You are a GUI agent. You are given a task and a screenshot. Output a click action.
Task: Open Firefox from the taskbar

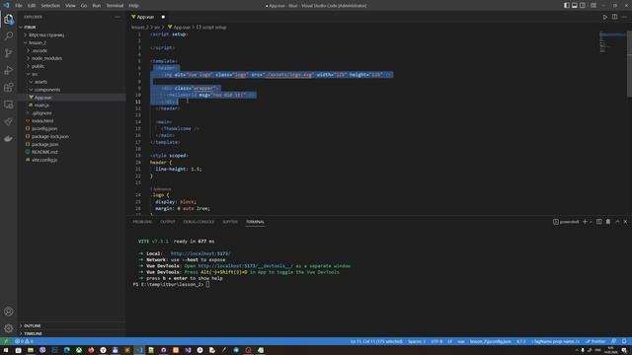tap(91, 350)
